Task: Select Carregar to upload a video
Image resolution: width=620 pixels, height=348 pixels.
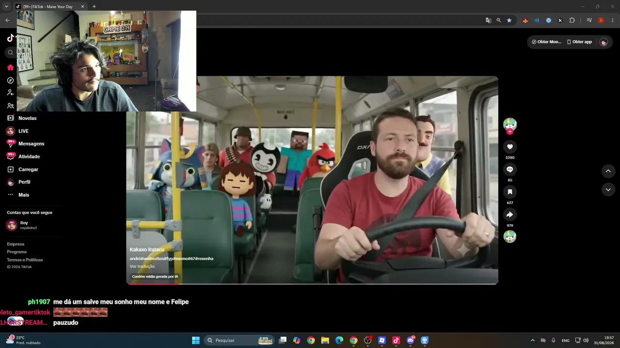Action: click(22, 170)
